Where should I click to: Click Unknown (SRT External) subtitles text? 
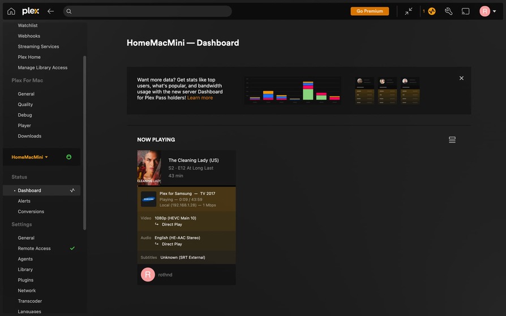tap(183, 257)
